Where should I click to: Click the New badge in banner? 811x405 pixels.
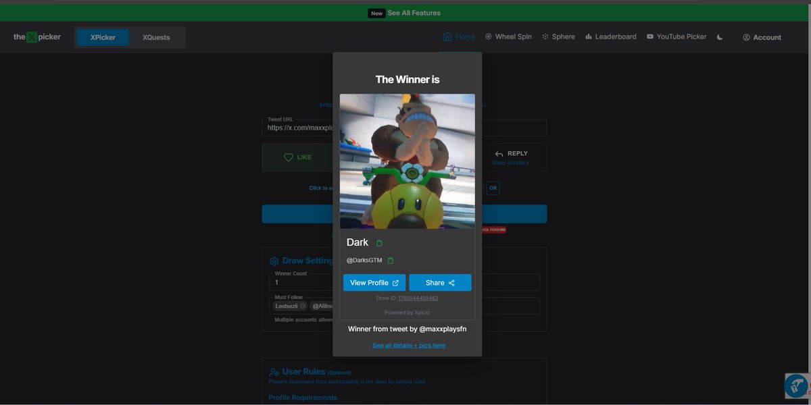coord(376,13)
